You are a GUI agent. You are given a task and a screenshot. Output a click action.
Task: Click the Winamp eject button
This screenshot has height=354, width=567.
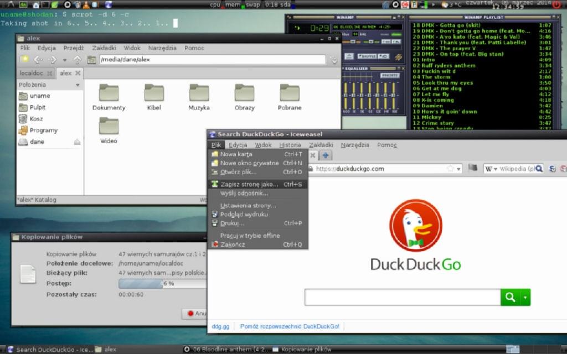pos(349,56)
